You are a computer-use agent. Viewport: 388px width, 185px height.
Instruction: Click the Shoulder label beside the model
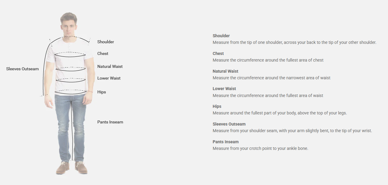coord(106,42)
